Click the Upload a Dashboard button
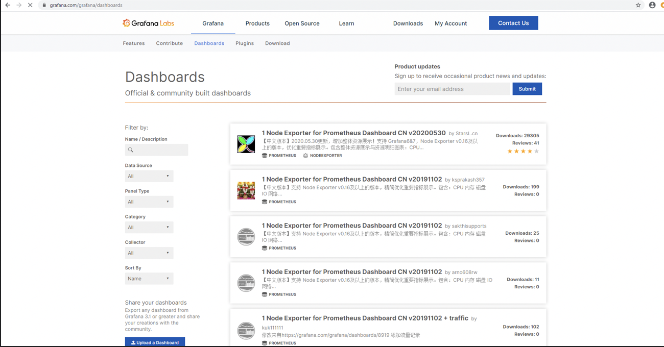The width and height of the screenshot is (664, 347). 155,342
